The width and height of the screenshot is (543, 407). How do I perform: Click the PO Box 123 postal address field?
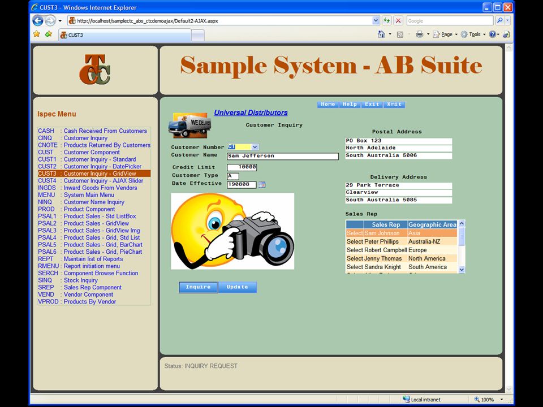click(x=399, y=141)
